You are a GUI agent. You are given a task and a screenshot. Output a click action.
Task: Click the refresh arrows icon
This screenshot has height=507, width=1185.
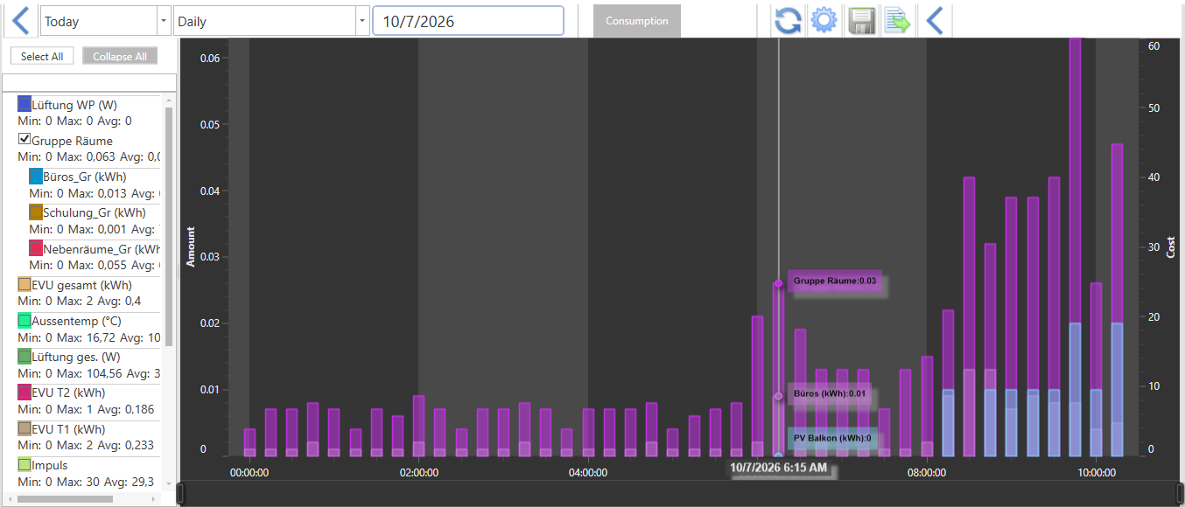click(x=788, y=21)
